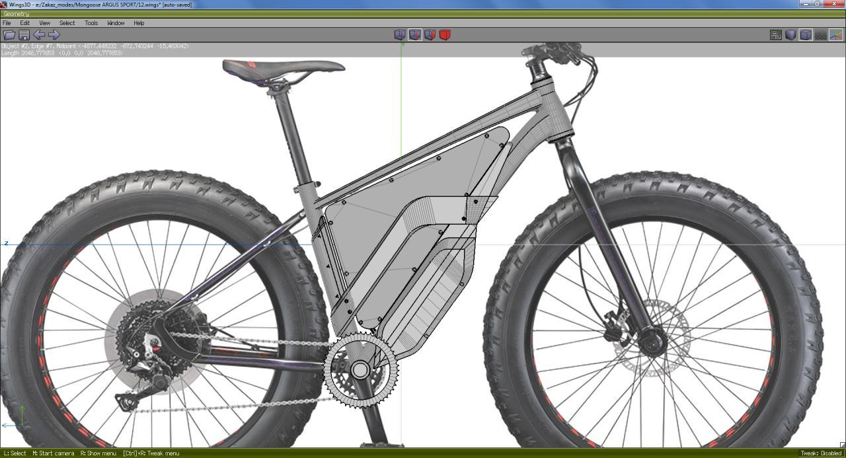Open the Window menu
This screenshot has height=458, width=846.
tap(116, 23)
